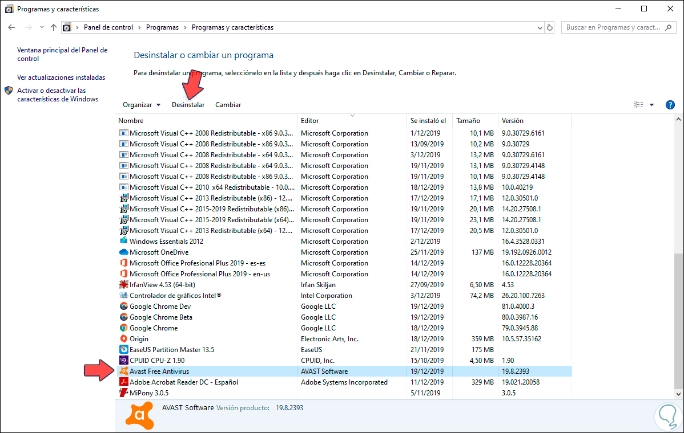684x433 pixels.
Task: Open Ver actualizaciones instaladas link
Action: 61,77
